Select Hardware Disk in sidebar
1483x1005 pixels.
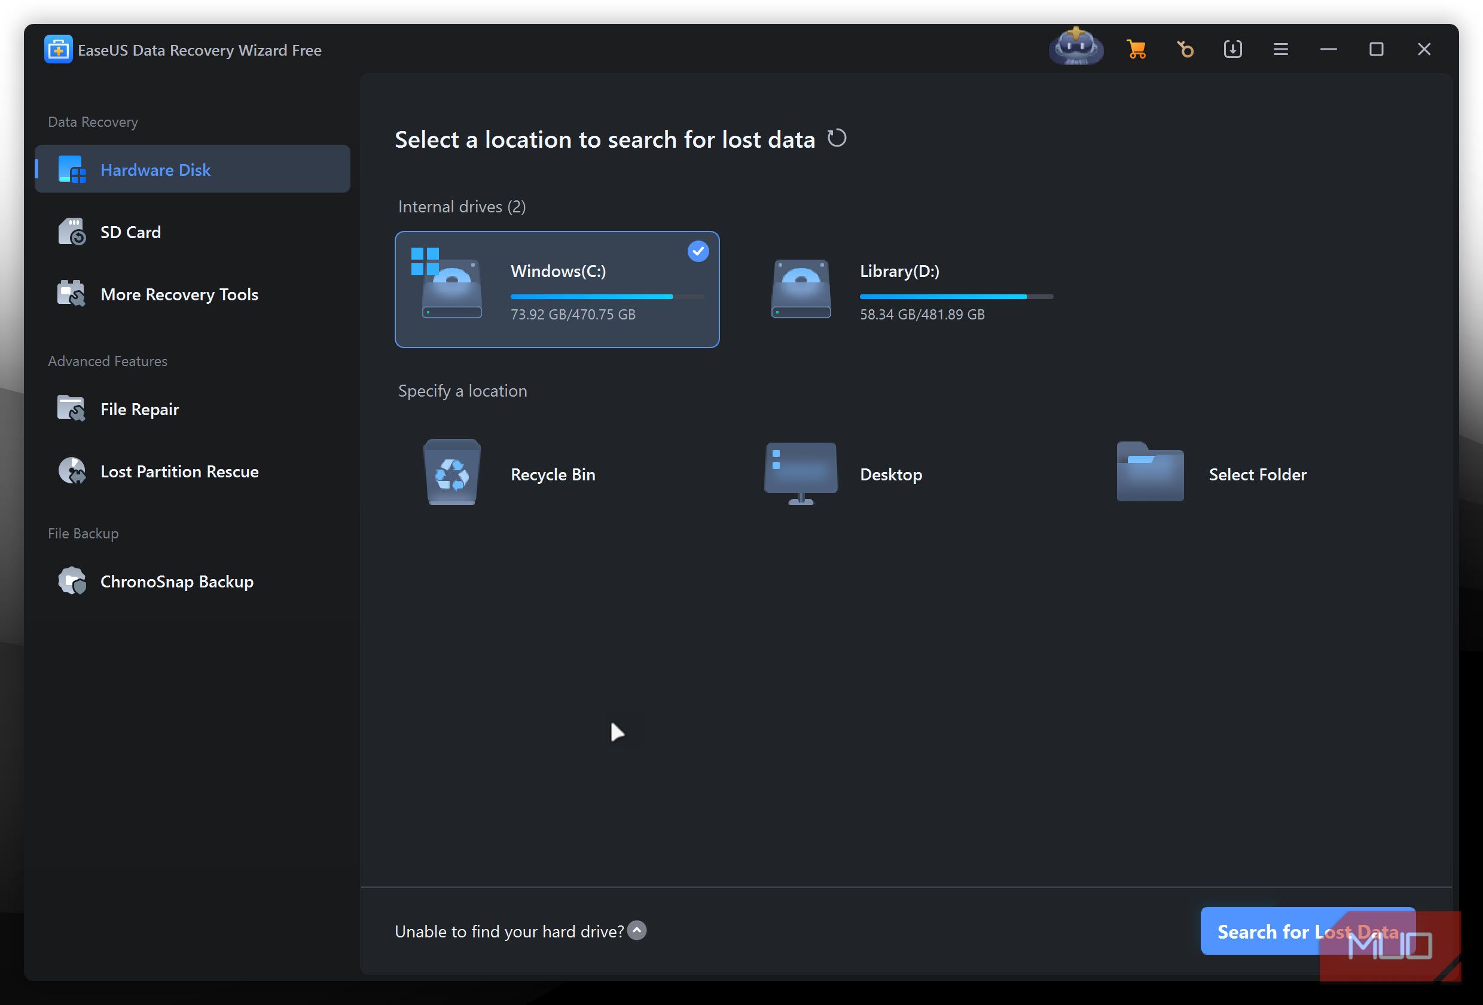pyautogui.click(x=192, y=169)
